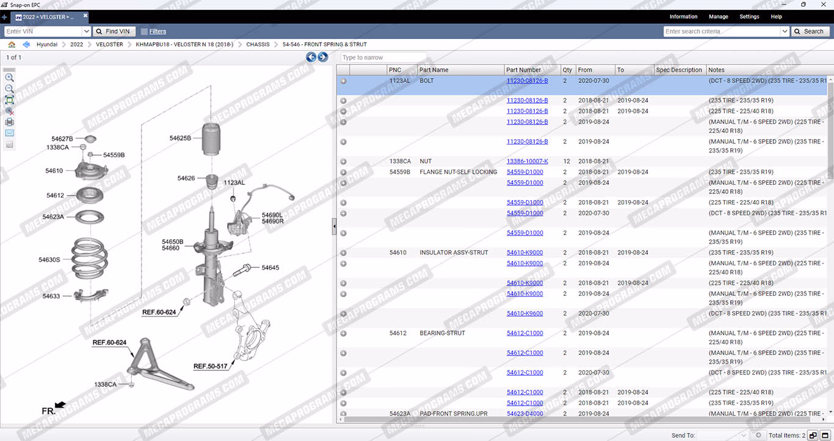Viewport: 834px width, 441px height.
Task: Open the Enter VIN dropdown arrow
Action: coord(86,32)
